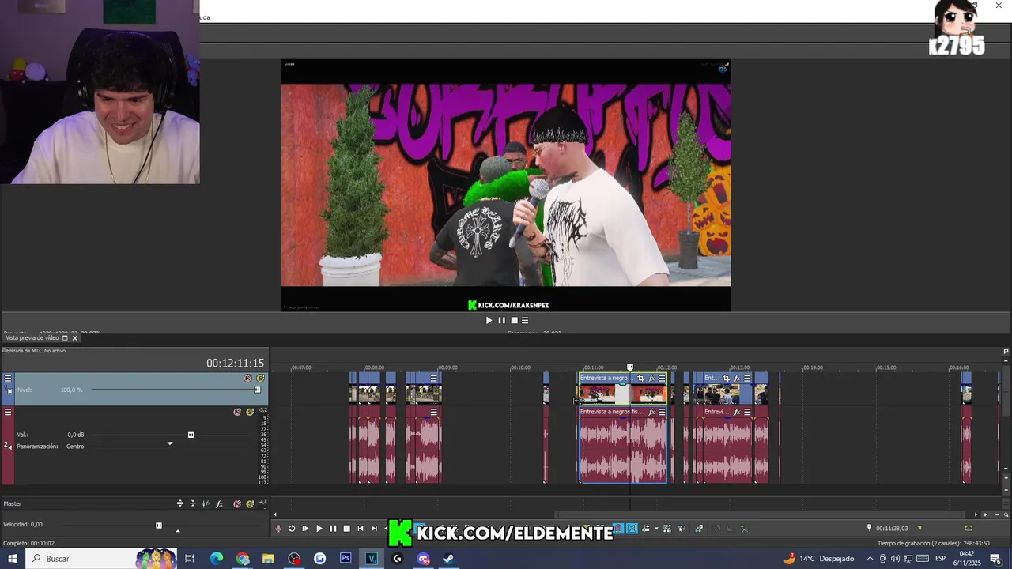Click Master insert bus icon

pyautogui.click(x=180, y=503)
